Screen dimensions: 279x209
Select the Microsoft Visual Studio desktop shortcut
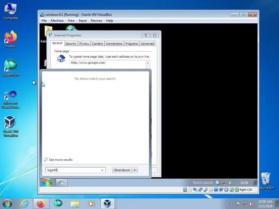[11, 100]
